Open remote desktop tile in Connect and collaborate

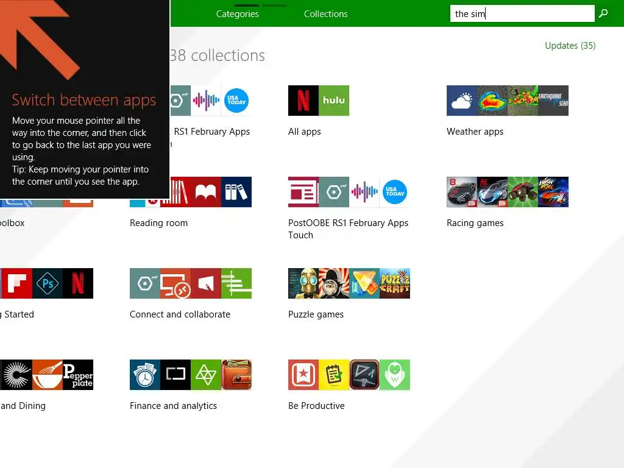175,283
